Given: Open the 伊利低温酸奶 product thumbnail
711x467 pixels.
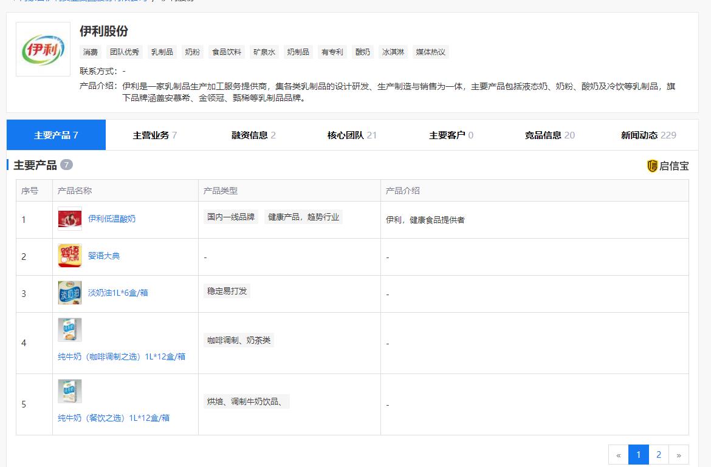Looking at the screenshot, I should [x=70, y=219].
